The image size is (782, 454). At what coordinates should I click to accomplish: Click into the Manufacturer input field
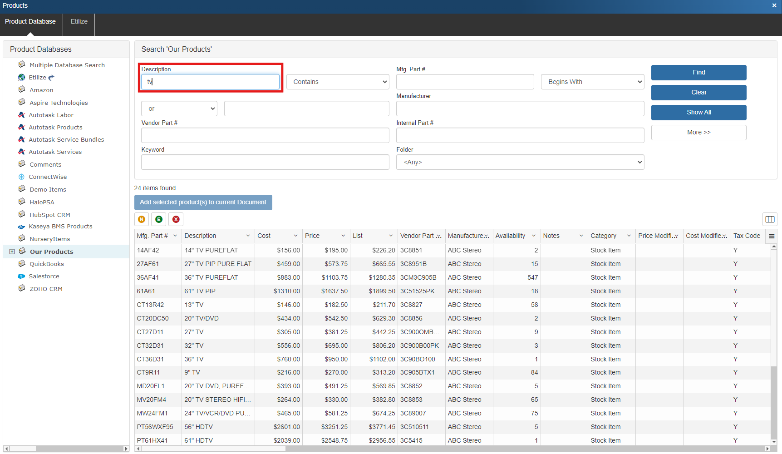pos(520,109)
